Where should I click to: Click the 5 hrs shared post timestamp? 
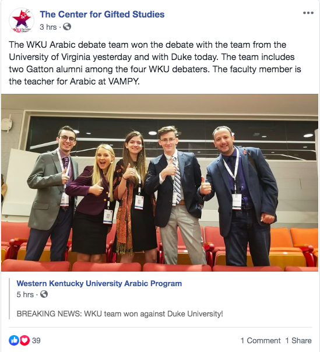(25, 294)
